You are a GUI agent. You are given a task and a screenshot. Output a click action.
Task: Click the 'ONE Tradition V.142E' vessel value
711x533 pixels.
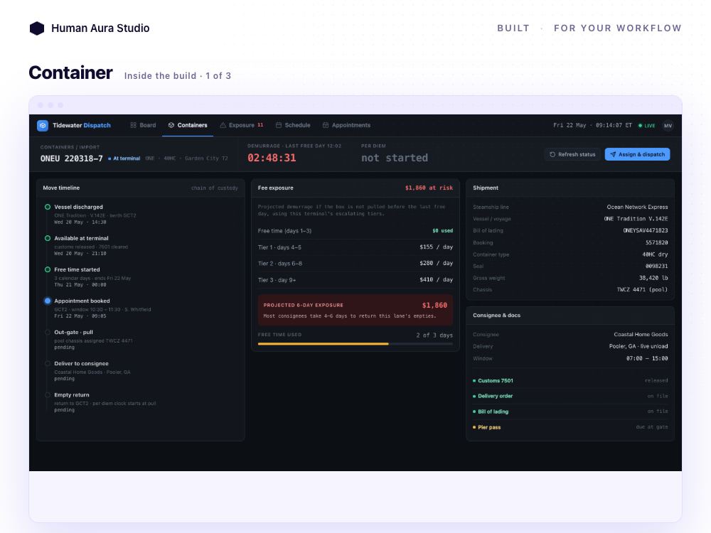pos(636,219)
